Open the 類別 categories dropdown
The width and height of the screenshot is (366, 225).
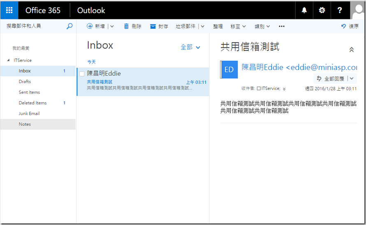pyautogui.click(x=262, y=26)
